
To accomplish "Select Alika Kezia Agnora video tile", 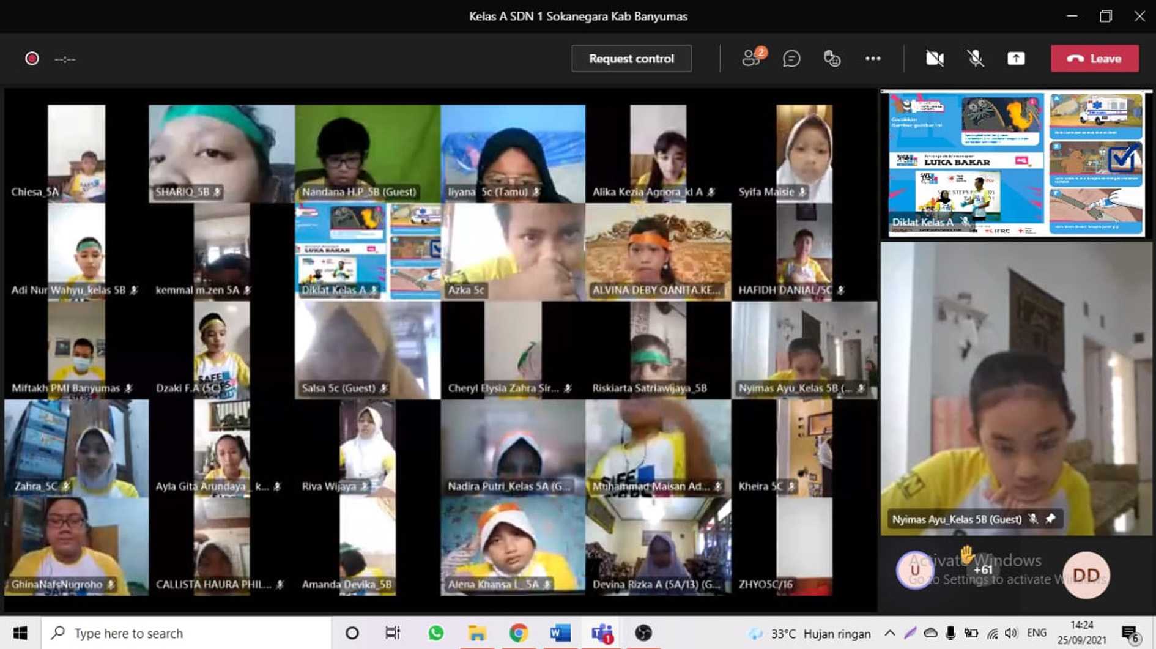I will (x=658, y=154).
